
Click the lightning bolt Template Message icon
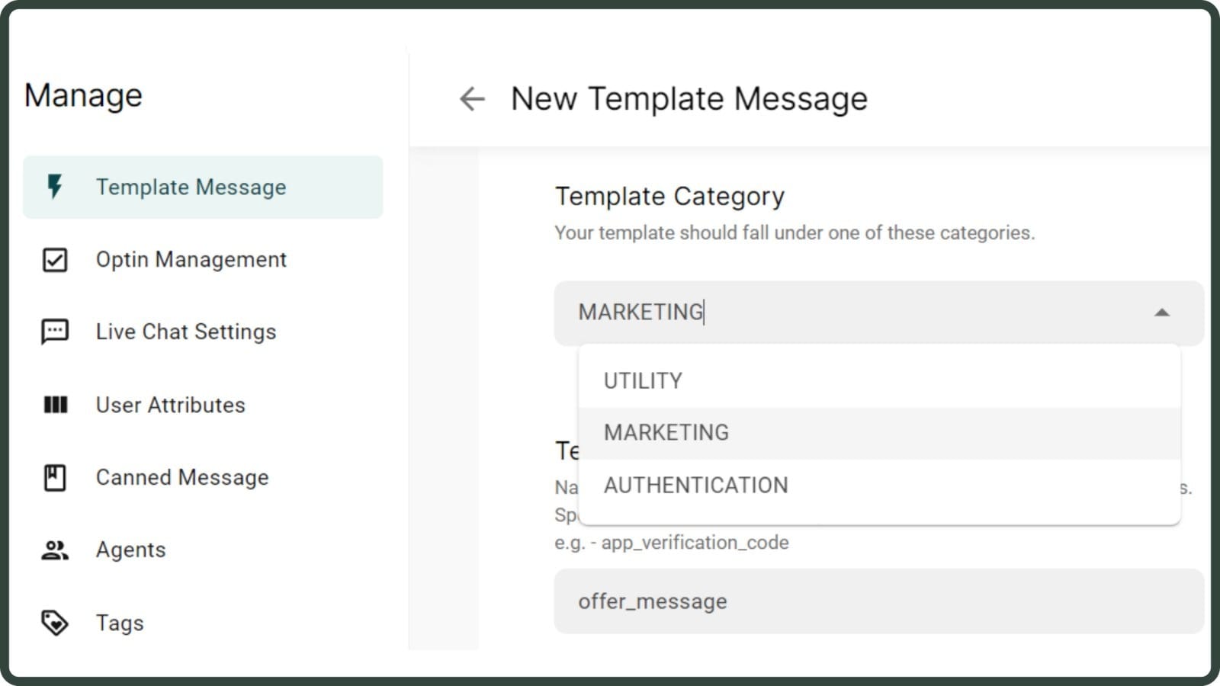click(x=55, y=187)
